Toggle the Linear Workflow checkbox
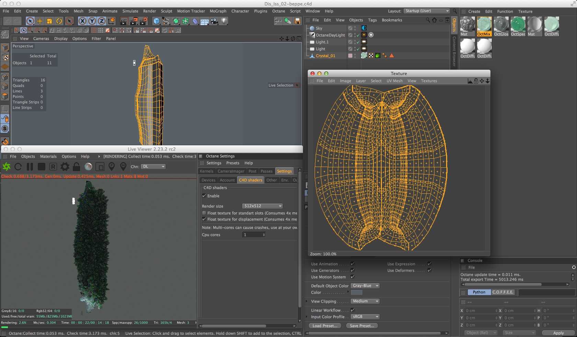Screen dimensions: 577x337 (352, 310)
